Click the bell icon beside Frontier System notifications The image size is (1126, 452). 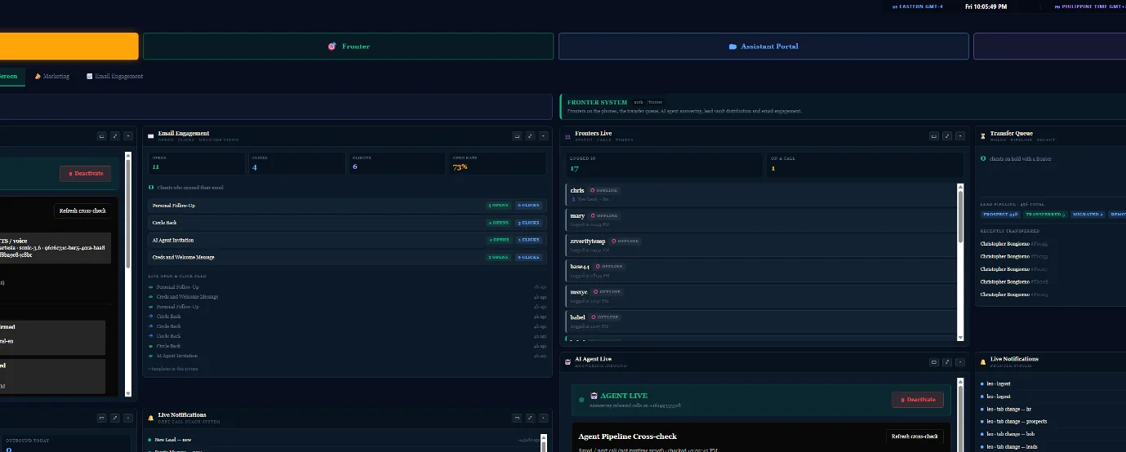click(x=983, y=361)
